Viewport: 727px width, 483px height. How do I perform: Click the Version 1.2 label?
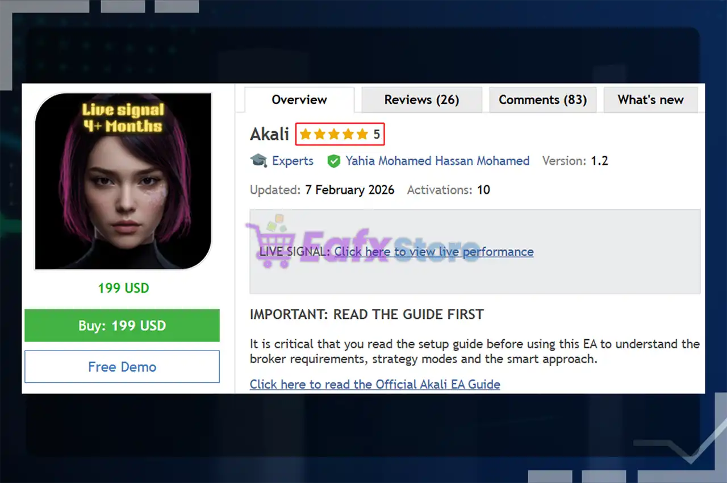pyautogui.click(x=575, y=161)
